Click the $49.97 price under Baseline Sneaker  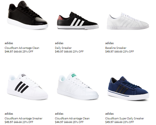(109, 52)
